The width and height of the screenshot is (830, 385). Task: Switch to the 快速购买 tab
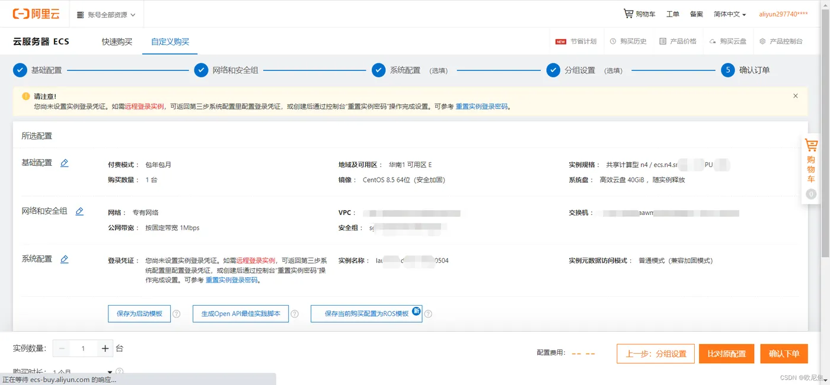click(116, 41)
